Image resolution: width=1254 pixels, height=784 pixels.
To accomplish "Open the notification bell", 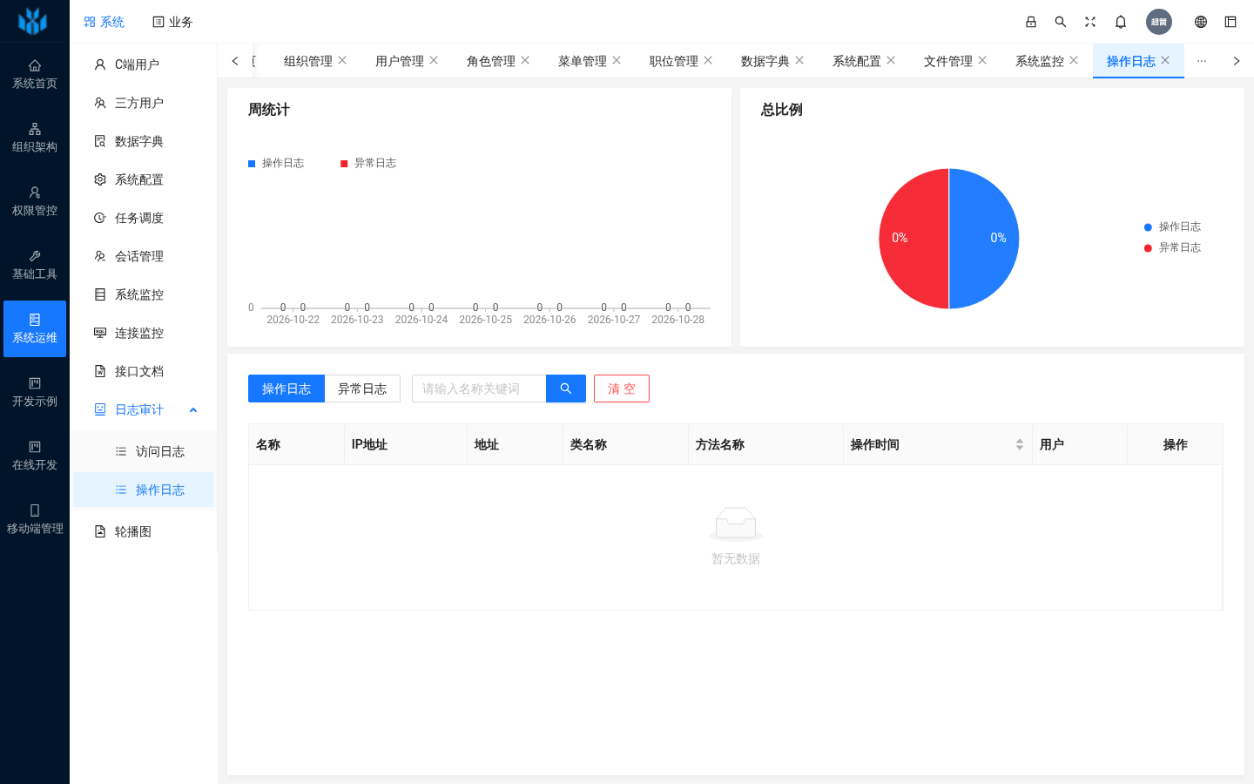I will coord(1121,22).
